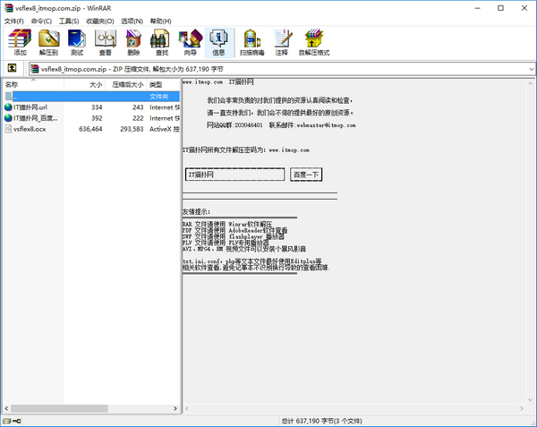Click the file list horizontal scrollbar thumb

coord(59,408)
